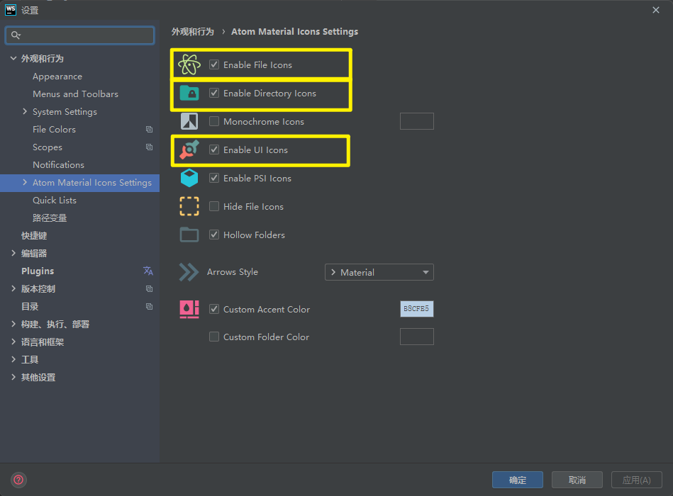Click the translate icon next to Plugins
673x496 pixels.
point(148,271)
